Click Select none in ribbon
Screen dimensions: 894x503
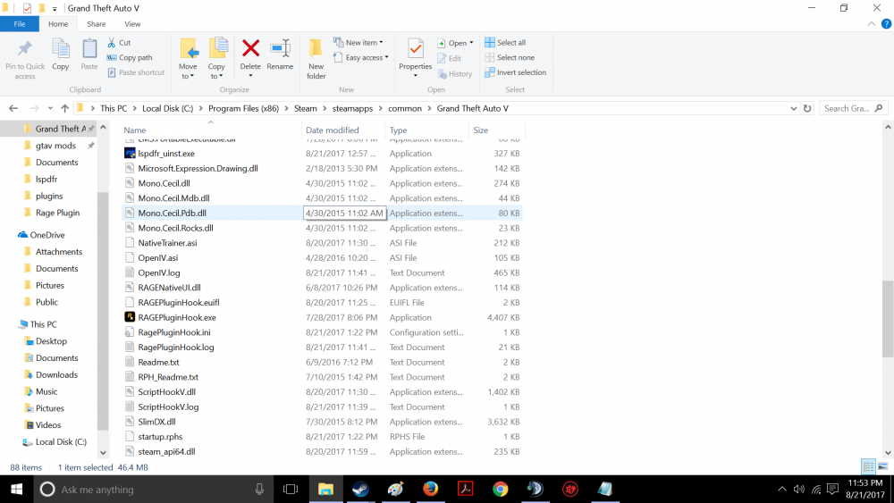[510, 57]
